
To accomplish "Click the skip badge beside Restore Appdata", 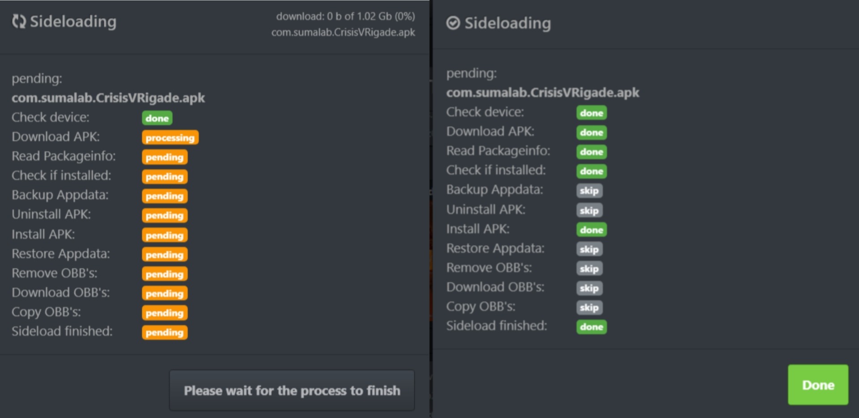I will pos(589,249).
